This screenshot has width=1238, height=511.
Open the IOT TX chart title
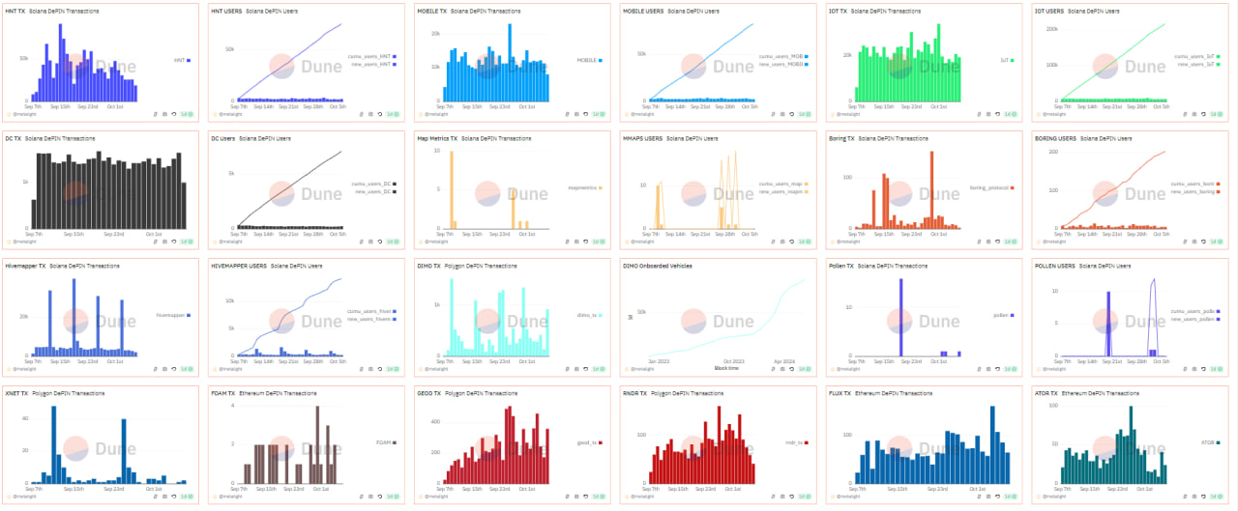(840, 11)
